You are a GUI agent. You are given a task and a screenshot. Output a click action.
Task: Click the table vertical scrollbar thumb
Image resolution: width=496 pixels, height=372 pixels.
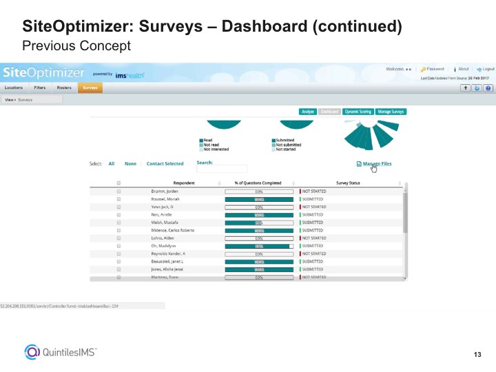coord(405,213)
